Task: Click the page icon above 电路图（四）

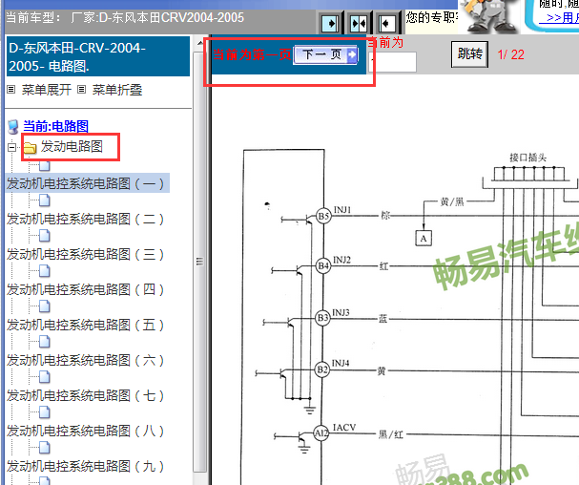Action: [44, 271]
